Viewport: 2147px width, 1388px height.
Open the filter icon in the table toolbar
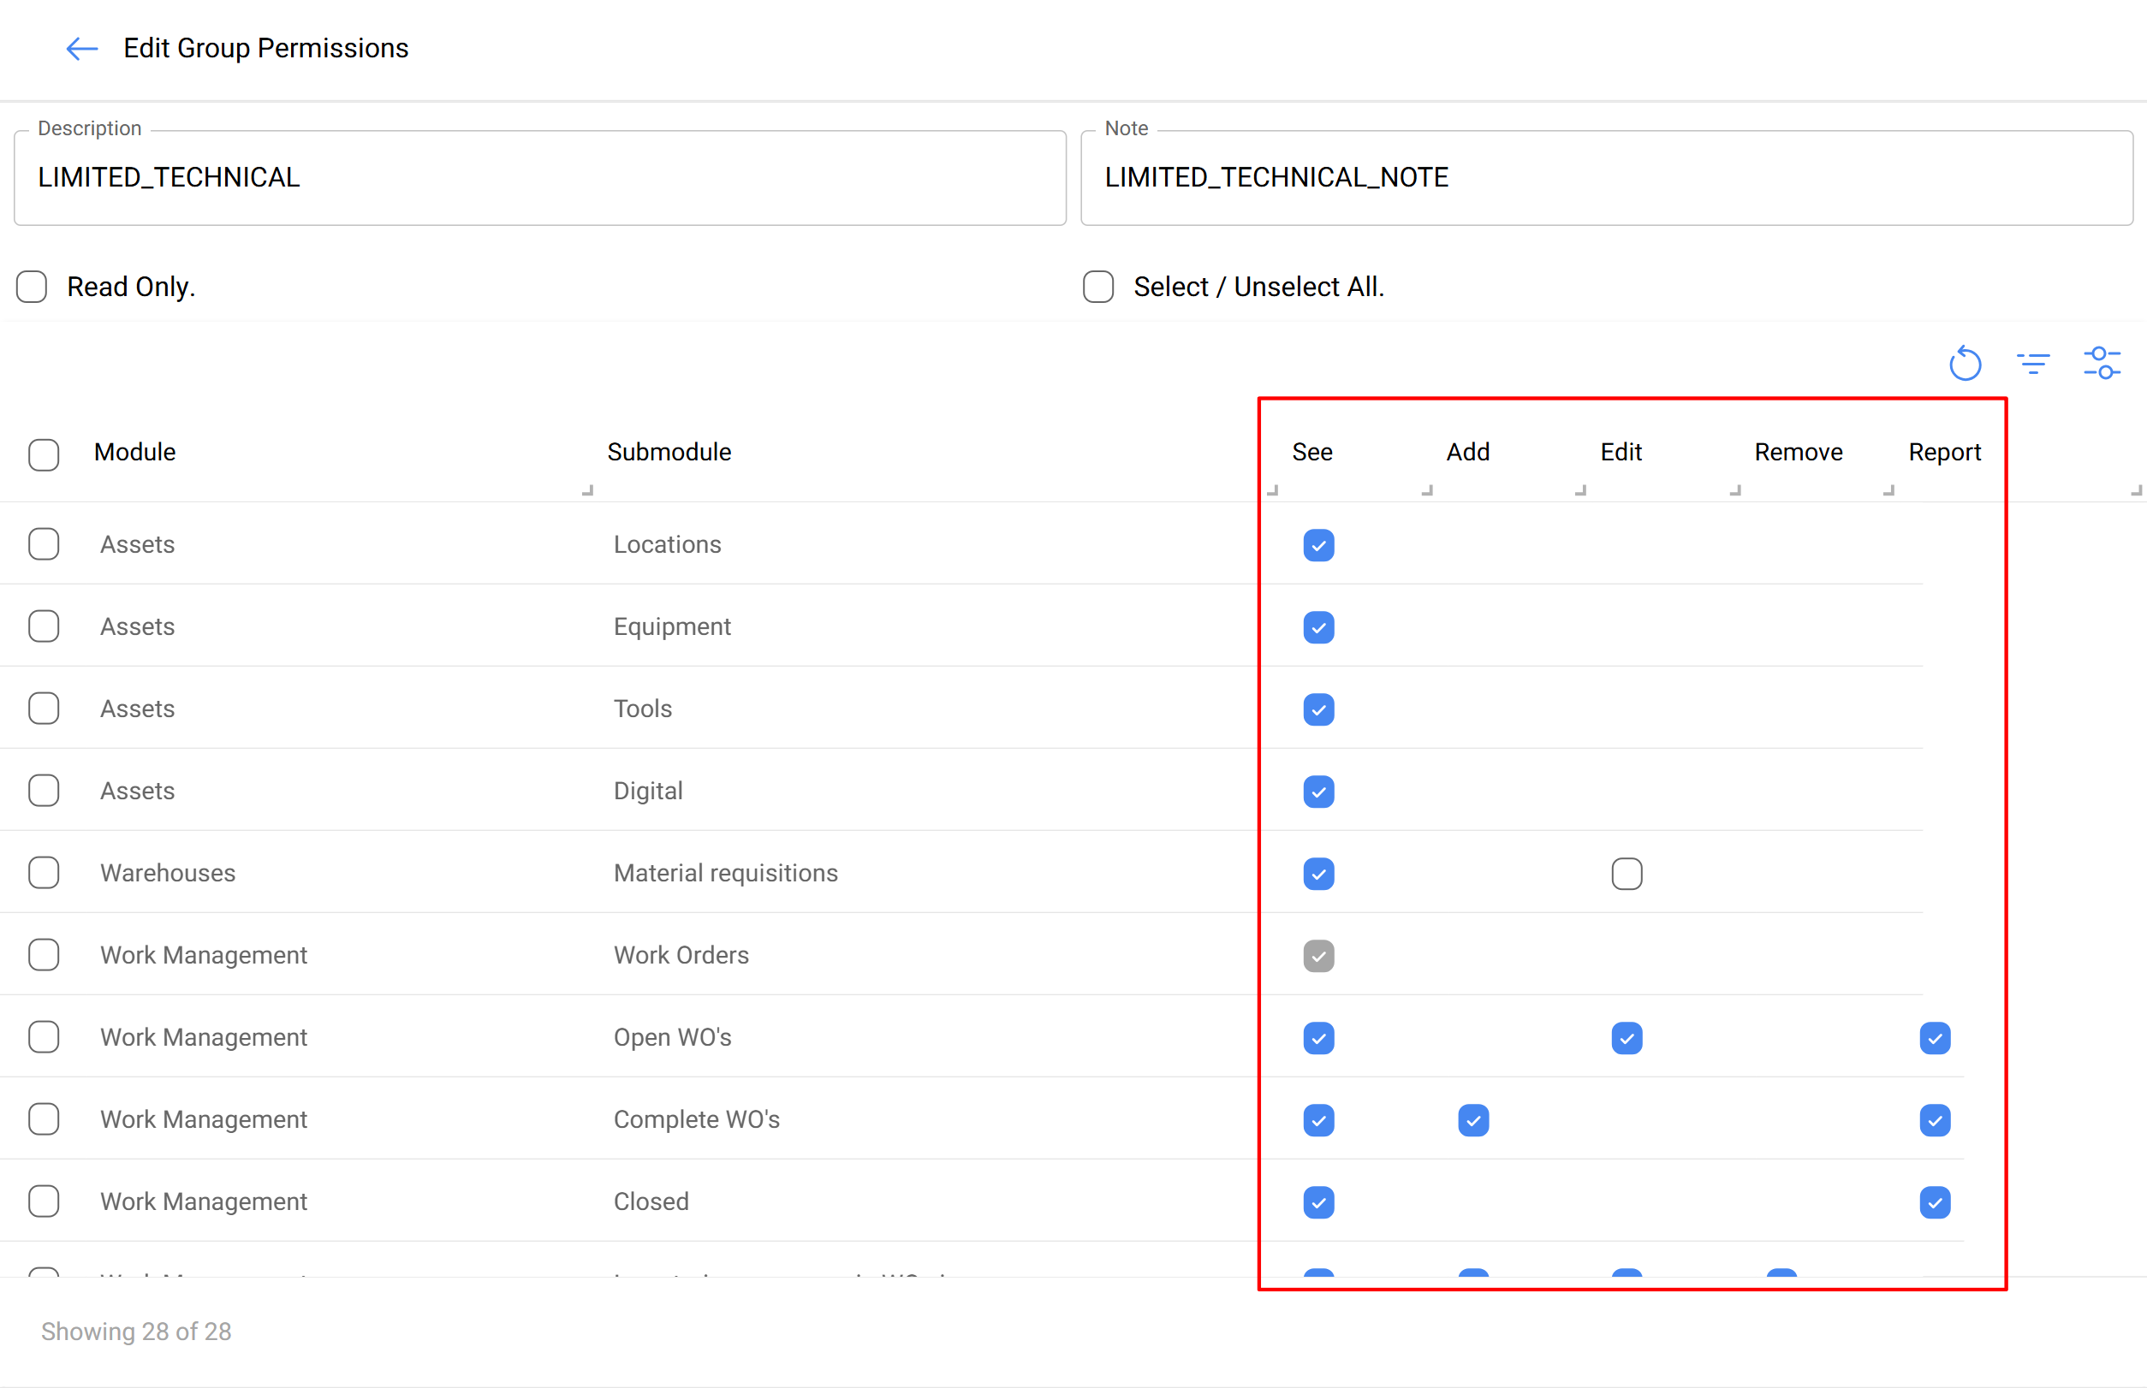click(x=2033, y=362)
